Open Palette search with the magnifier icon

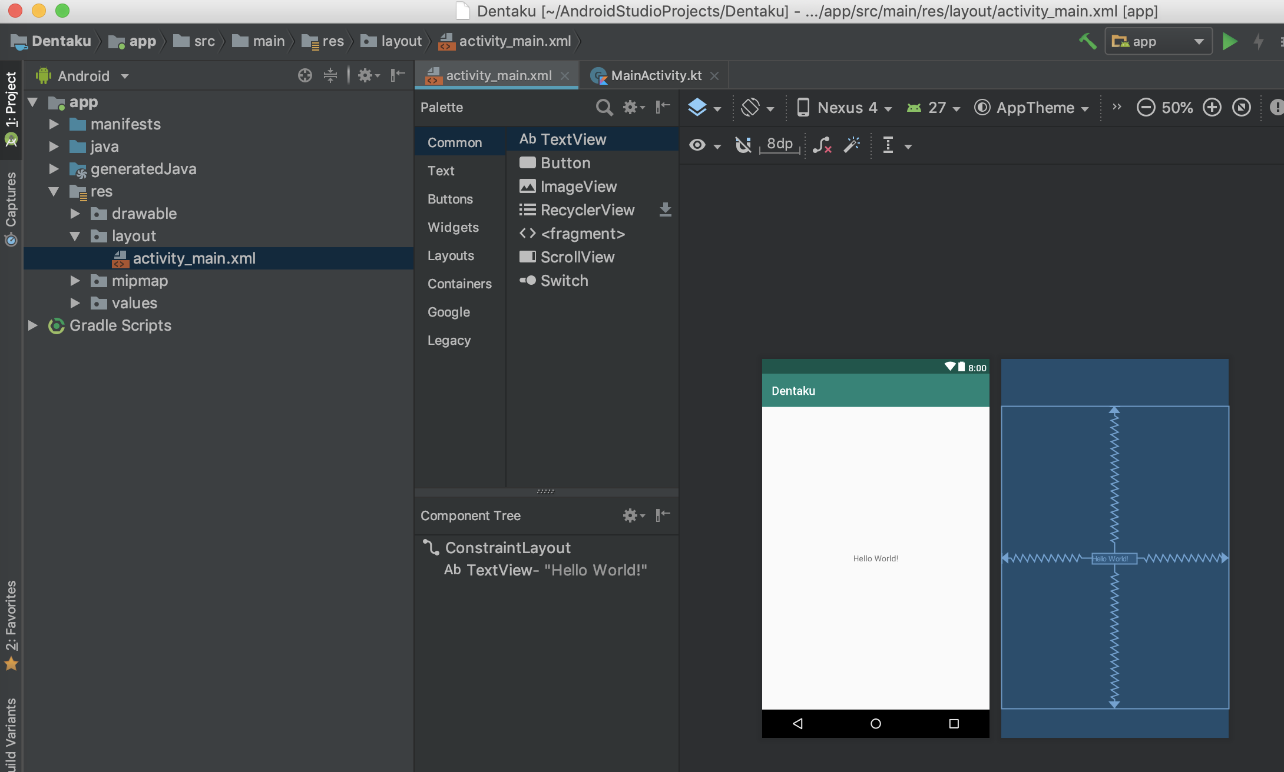point(604,107)
